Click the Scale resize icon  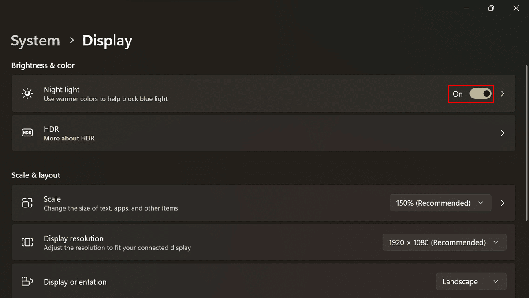click(x=27, y=203)
